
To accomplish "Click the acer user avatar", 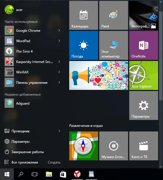I will coord(9,10).
